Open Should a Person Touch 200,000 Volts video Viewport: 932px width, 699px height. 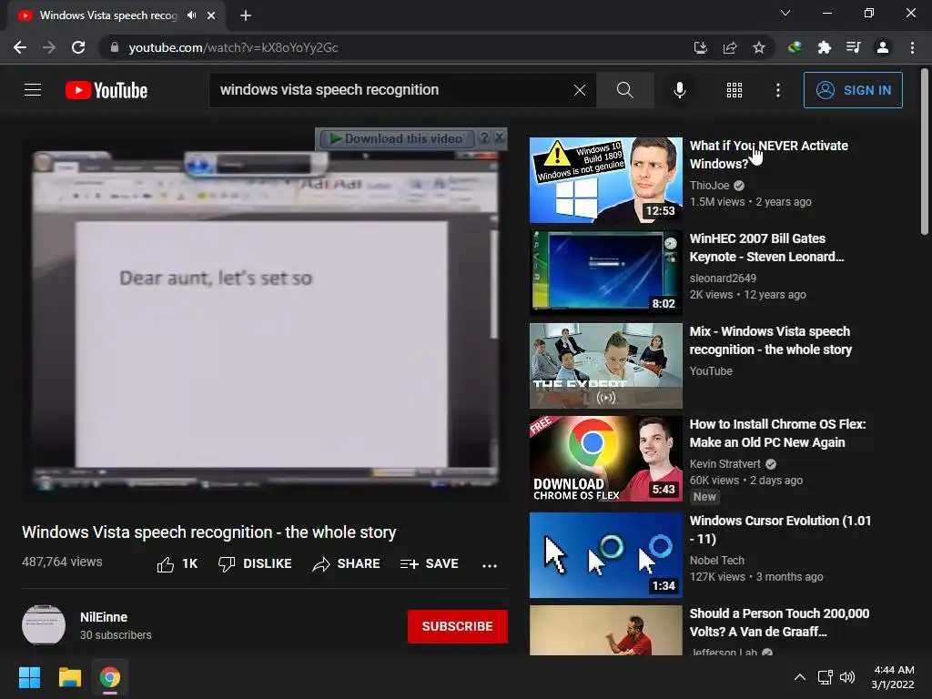click(x=779, y=623)
